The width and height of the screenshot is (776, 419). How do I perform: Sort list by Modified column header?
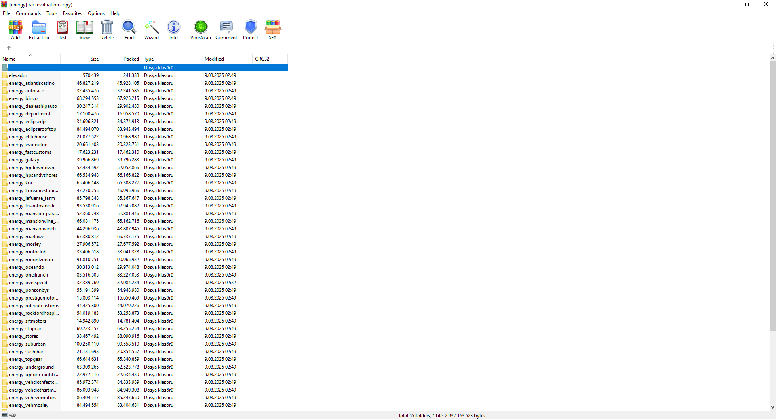pyautogui.click(x=226, y=59)
